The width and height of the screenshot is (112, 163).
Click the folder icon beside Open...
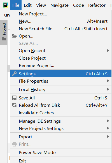(x=14, y=36)
